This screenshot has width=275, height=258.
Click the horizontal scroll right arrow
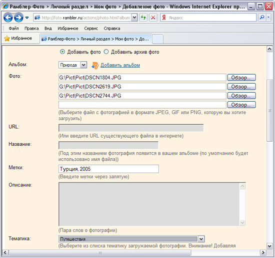click(x=263, y=252)
